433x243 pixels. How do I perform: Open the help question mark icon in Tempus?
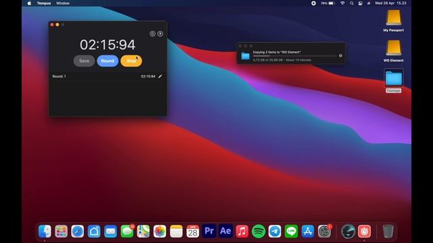(x=160, y=34)
